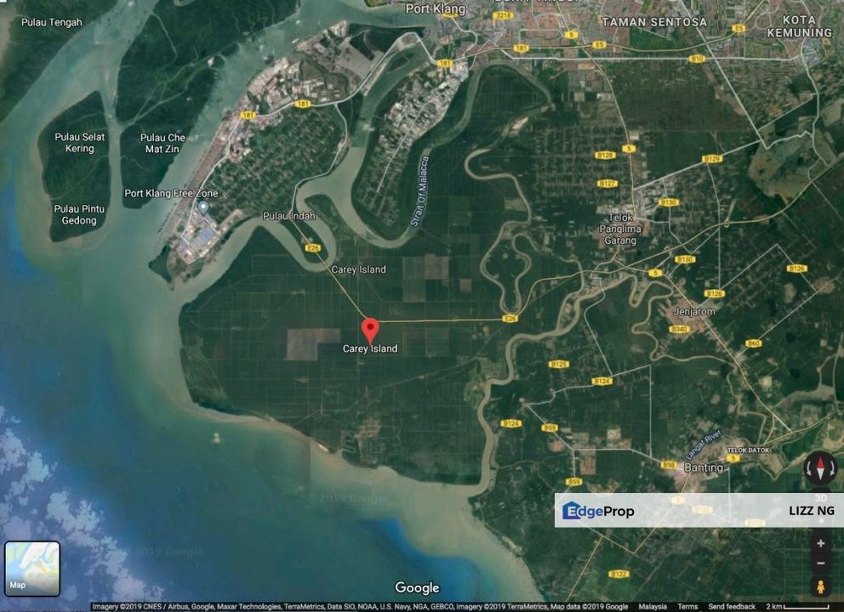The height and width of the screenshot is (612, 844).
Task: Click the EdgeProp logo in watermark banner
Action: tap(598, 511)
